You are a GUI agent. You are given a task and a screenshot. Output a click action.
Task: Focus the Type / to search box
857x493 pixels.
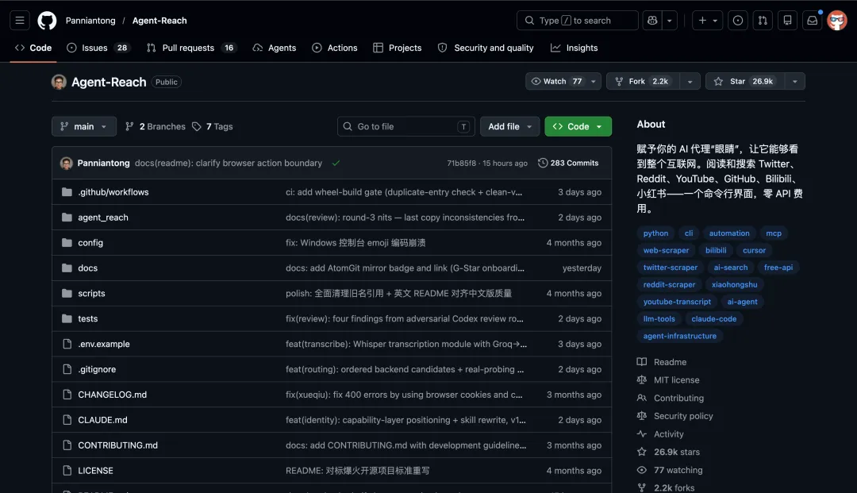point(577,21)
